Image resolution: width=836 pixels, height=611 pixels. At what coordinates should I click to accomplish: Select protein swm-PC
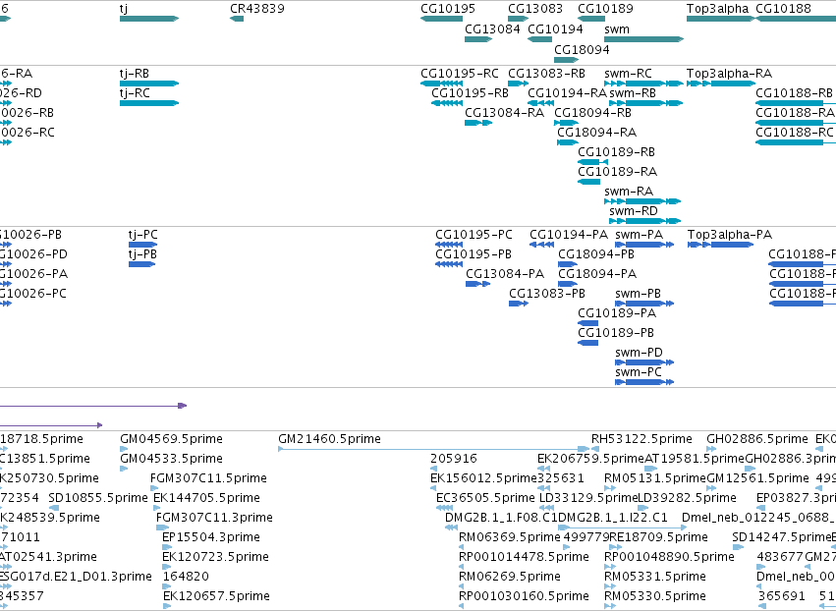[x=639, y=372]
